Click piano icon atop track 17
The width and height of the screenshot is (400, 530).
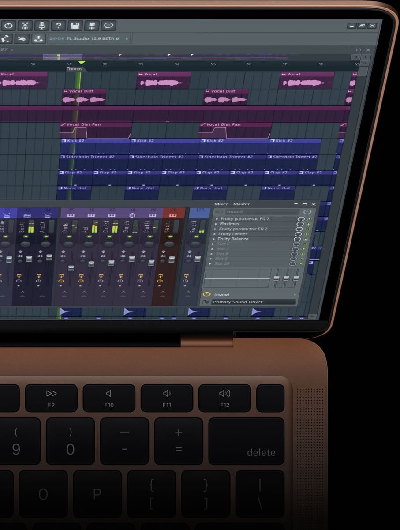112,215
